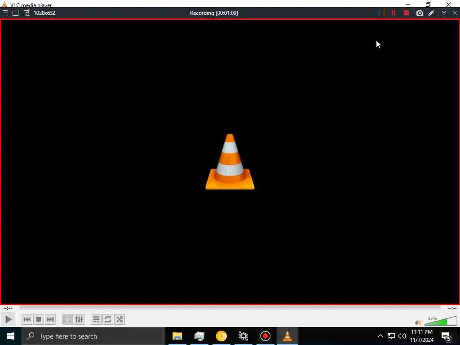
Task: Open File Explorer from the taskbar
Action: pyautogui.click(x=177, y=336)
